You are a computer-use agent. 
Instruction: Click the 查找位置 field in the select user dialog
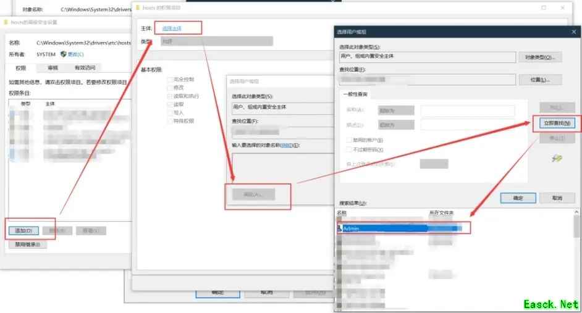point(428,80)
